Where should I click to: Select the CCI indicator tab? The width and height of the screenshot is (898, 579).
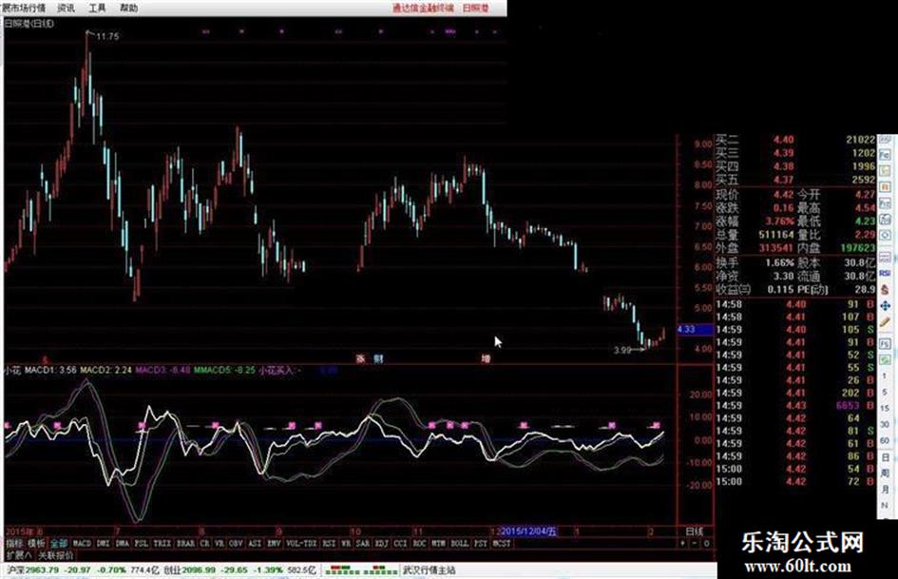(x=400, y=543)
